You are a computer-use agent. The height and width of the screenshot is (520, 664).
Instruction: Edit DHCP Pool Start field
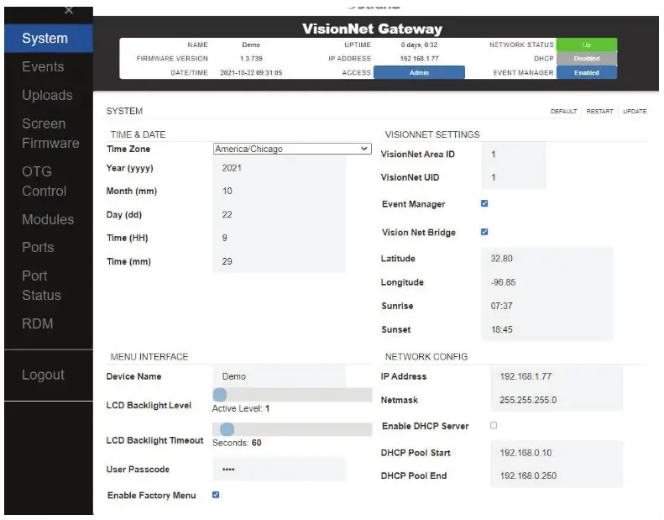tap(557, 453)
